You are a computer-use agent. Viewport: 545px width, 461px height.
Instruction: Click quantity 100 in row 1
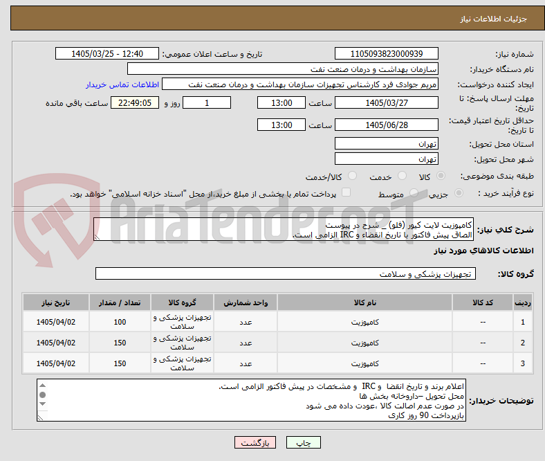[x=120, y=322]
